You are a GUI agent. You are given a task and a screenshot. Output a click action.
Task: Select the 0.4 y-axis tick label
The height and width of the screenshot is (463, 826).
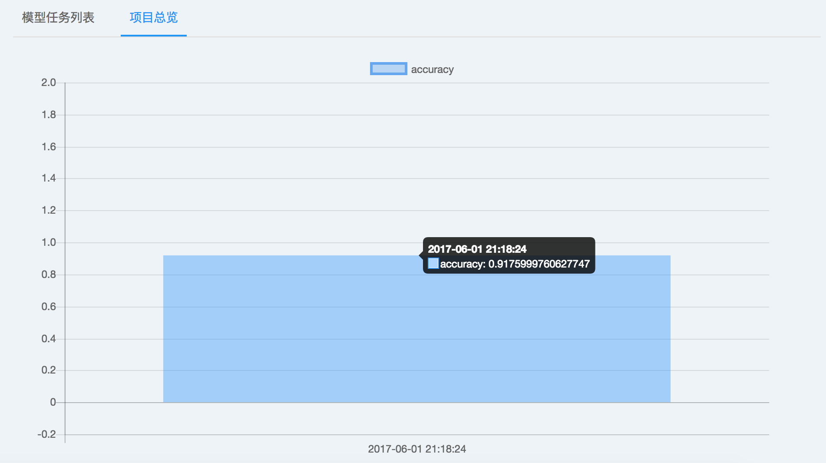point(49,339)
